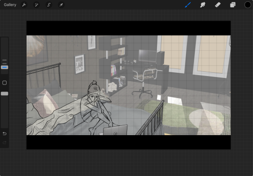Open the Actions wrench menu
Image resolution: width=253 pixels, height=176 pixels.
tap(24, 5)
